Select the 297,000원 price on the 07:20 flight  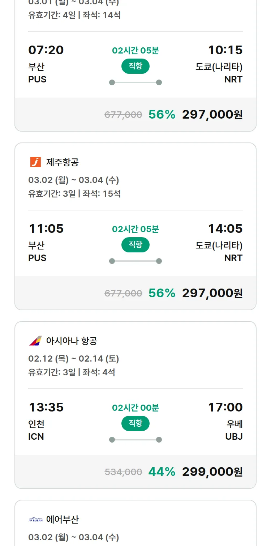tap(212, 114)
